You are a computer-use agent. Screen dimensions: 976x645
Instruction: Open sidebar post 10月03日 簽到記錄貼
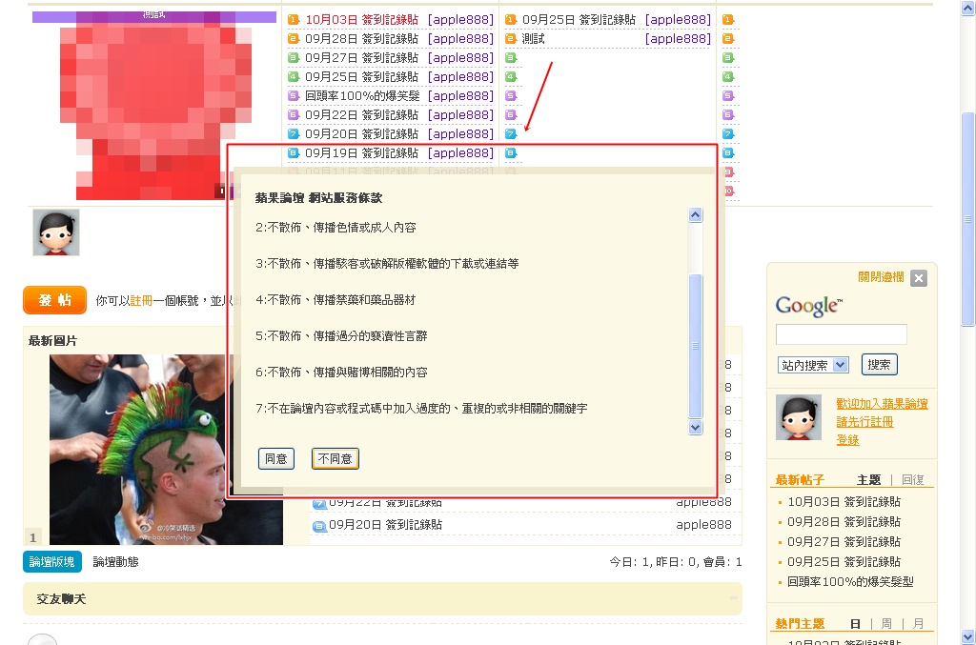(844, 501)
